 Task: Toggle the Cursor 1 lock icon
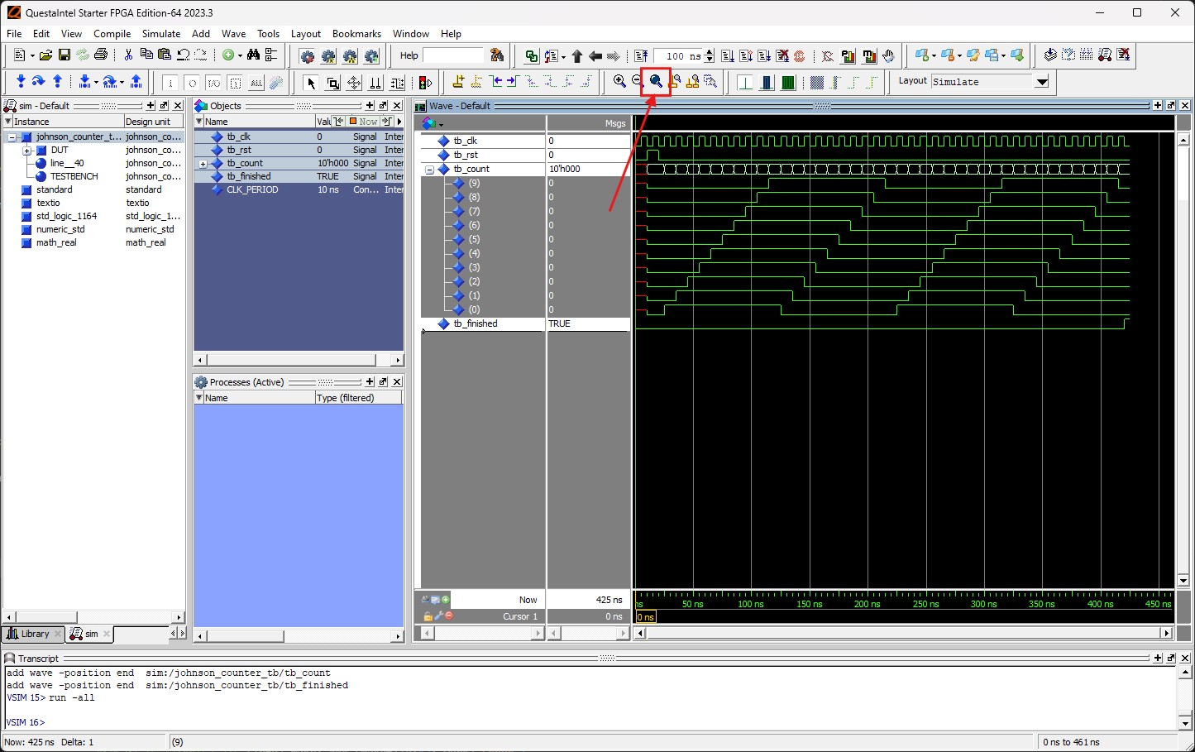click(x=428, y=616)
